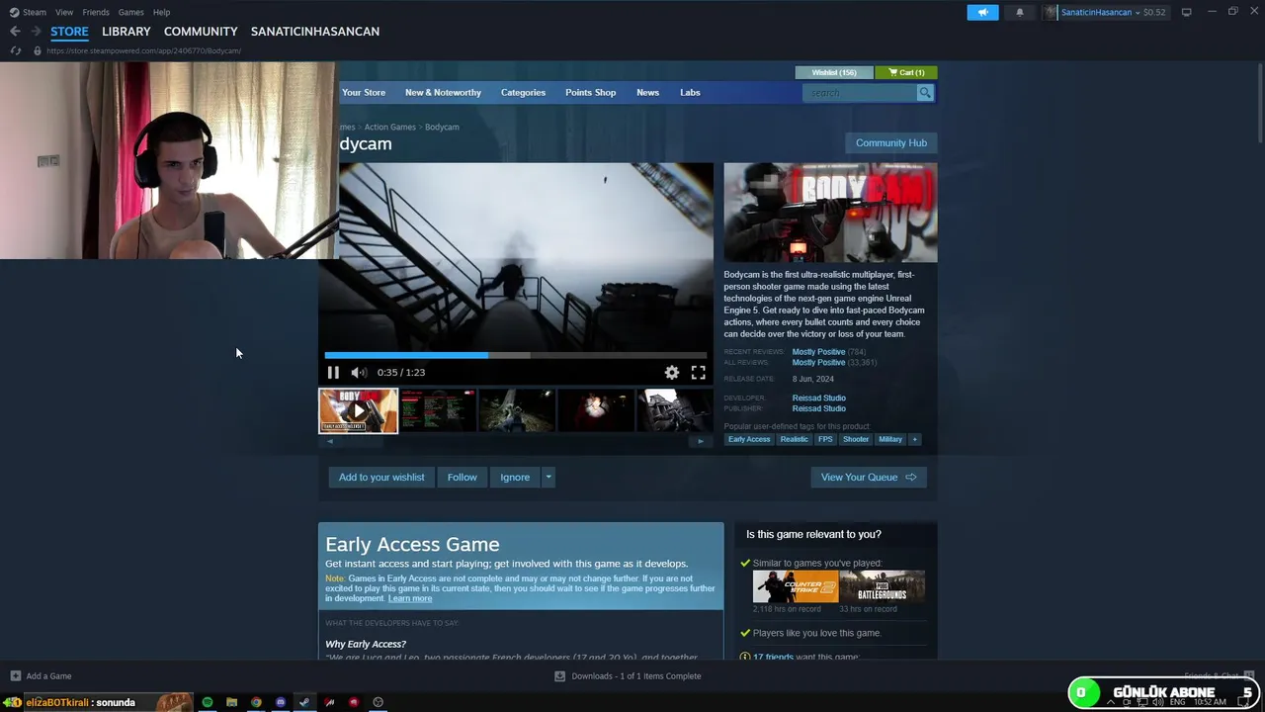The height and width of the screenshot is (712, 1265).
Task: Click the plus tag button after Military
Action: pos(914,439)
